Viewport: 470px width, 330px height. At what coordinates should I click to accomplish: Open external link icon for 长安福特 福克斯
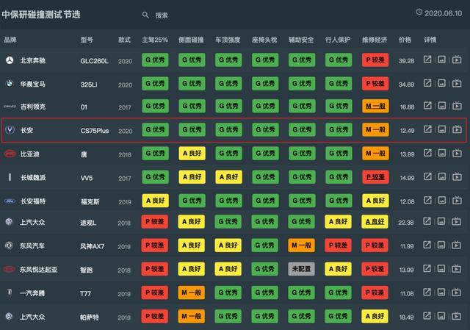[x=427, y=200]
